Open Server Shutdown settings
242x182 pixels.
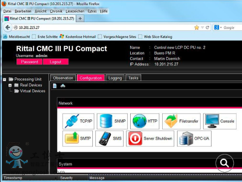click(x=150, y=138)
